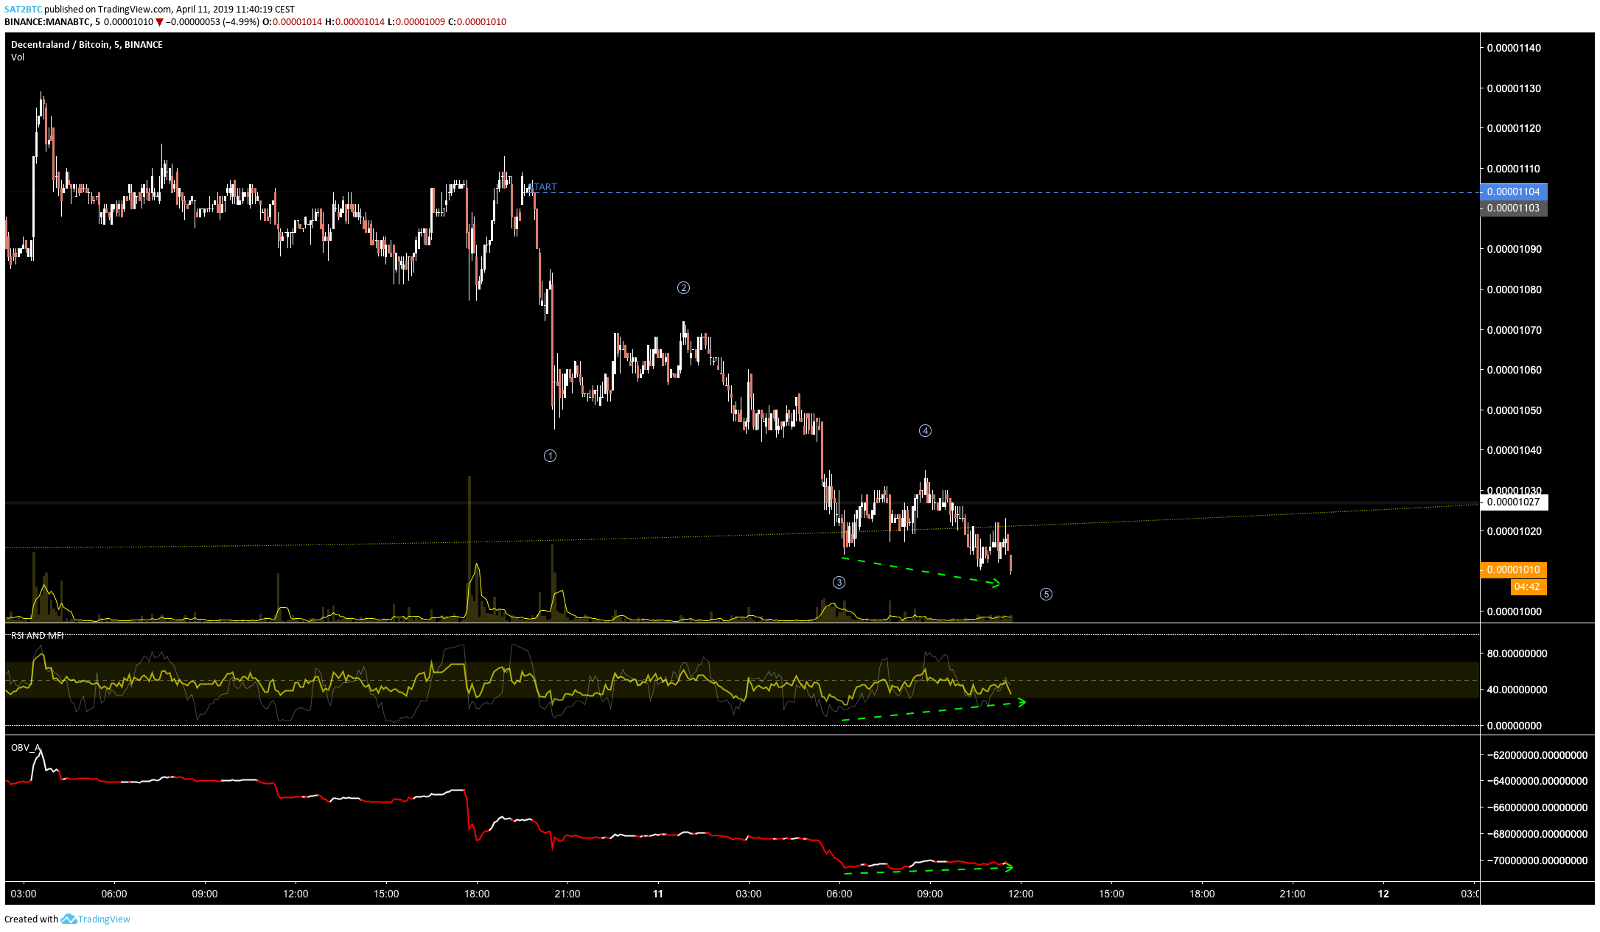Select the grey 0.00001103 price label
Viewport: 1600px width, 932px height.
(x=1513, y=208)
